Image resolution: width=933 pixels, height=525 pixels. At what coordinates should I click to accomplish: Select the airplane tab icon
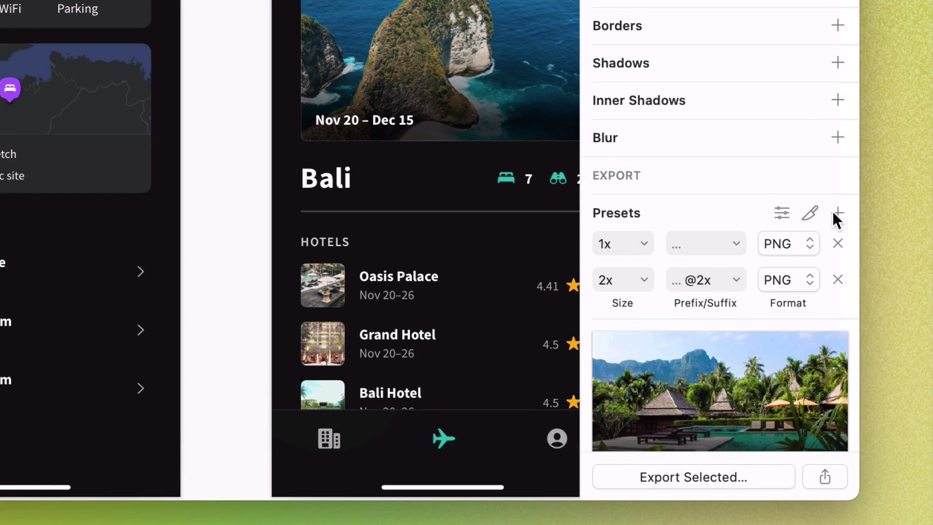(443, 438)
